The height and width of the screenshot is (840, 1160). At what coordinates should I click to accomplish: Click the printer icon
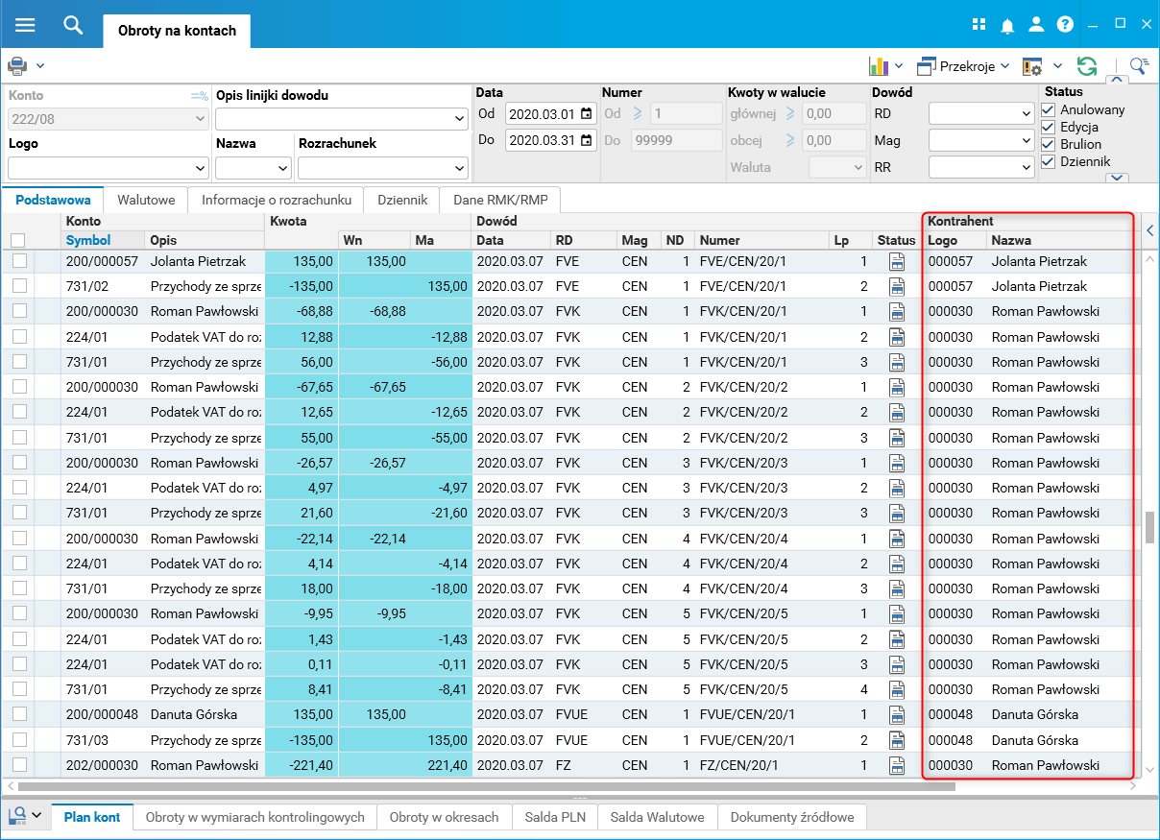(x=17, y=66)
